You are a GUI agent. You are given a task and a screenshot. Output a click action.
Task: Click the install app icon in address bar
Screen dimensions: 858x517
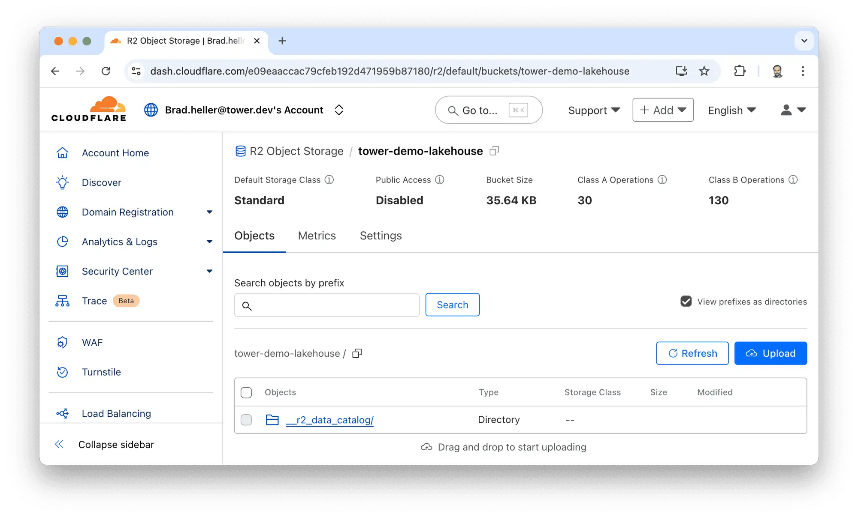click(681, 71)
